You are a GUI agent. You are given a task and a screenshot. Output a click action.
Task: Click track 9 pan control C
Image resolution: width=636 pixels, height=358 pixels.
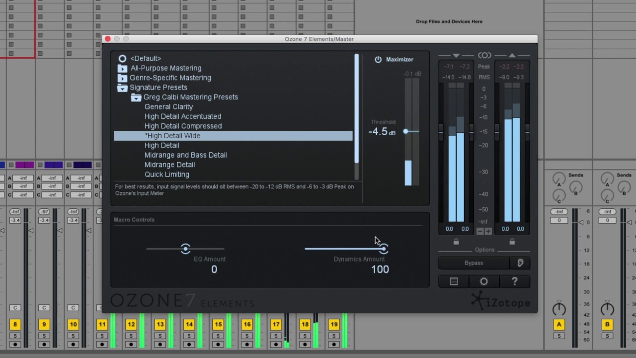tap(44, 308)
